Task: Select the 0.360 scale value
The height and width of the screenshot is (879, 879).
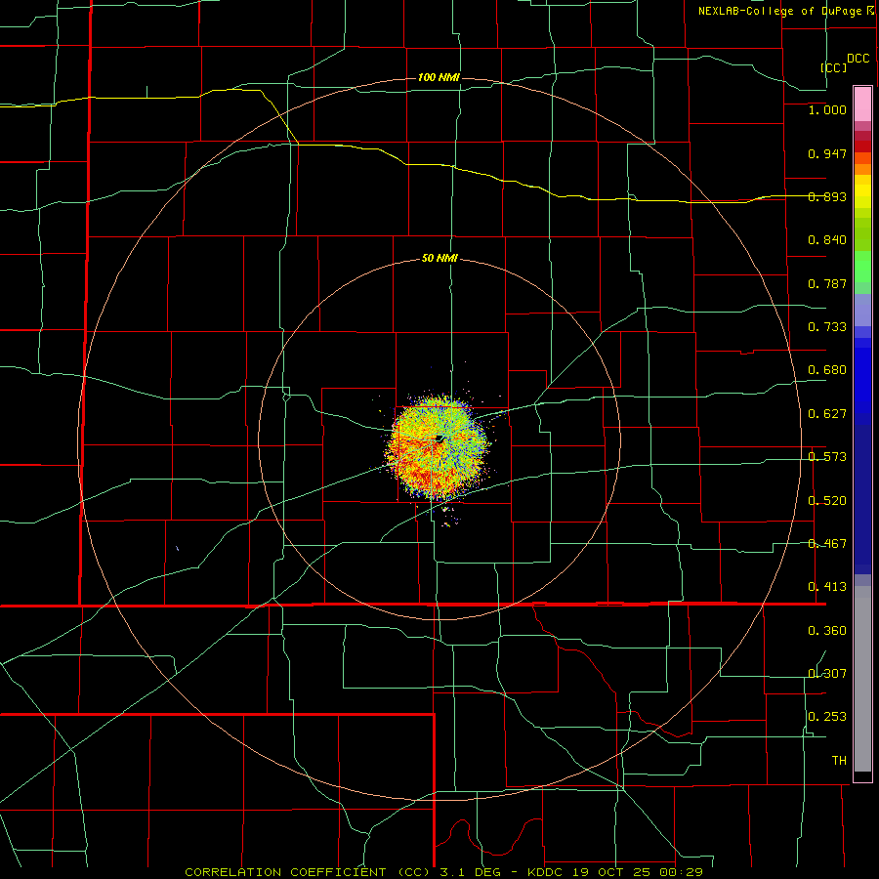Action: [x=827, y=631]
